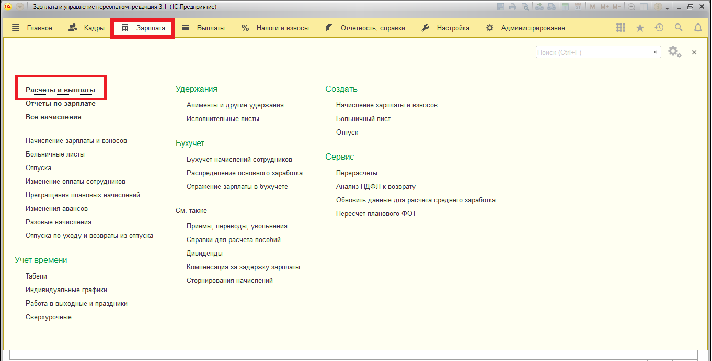Open the Налоги и взносы section
Viewport: 712px width, 361px height.
point(275,28)
